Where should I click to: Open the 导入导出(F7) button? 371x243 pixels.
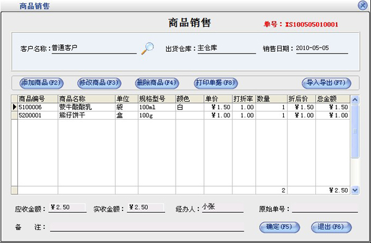click(326, 83)
